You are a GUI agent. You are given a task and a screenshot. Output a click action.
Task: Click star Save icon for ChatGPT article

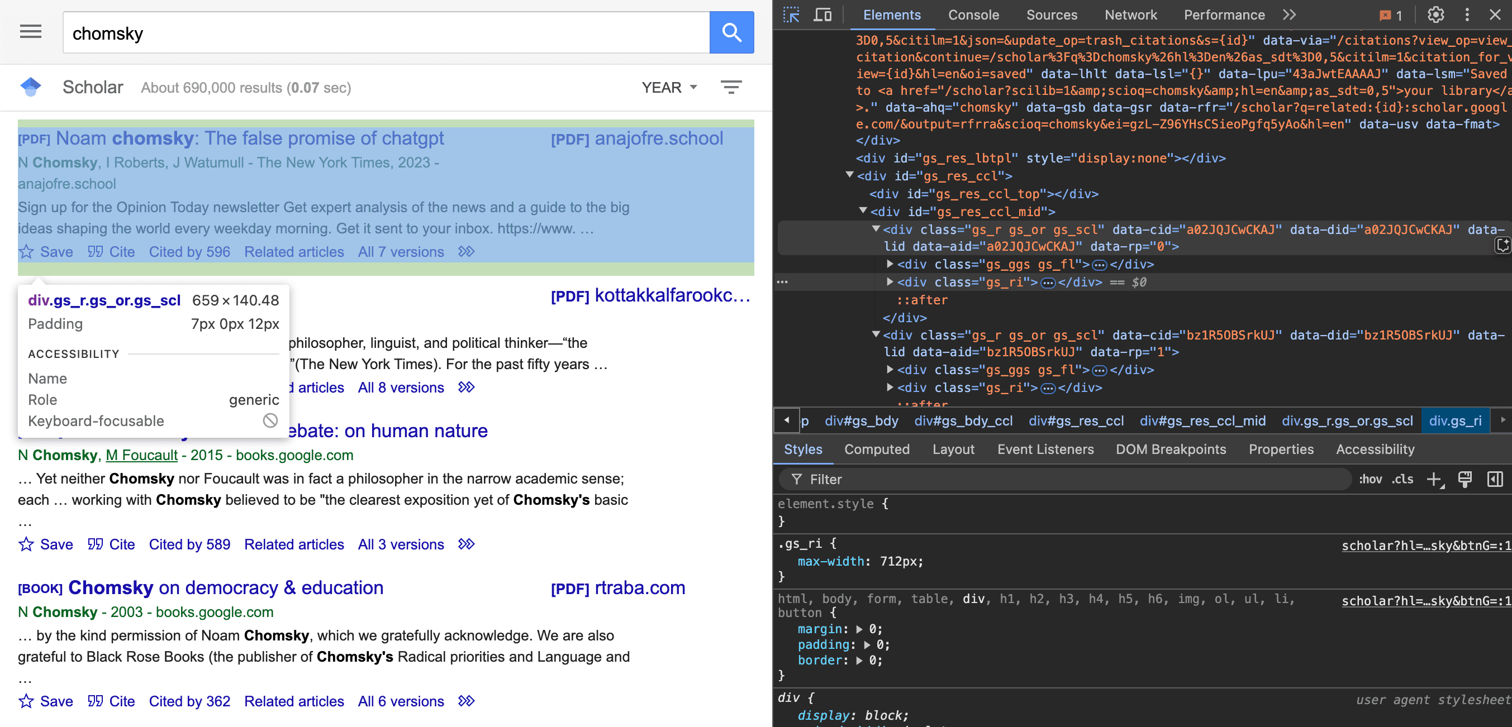click(26, 252)
